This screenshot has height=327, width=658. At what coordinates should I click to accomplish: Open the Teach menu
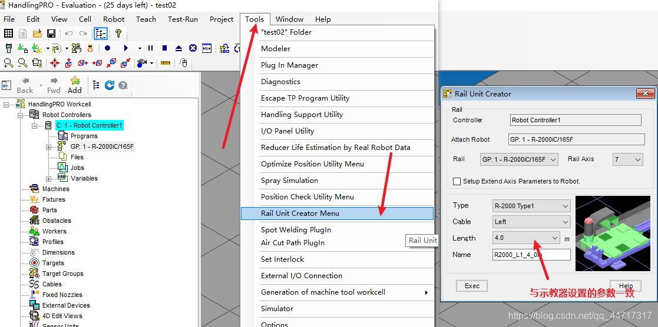coord(146,19)
